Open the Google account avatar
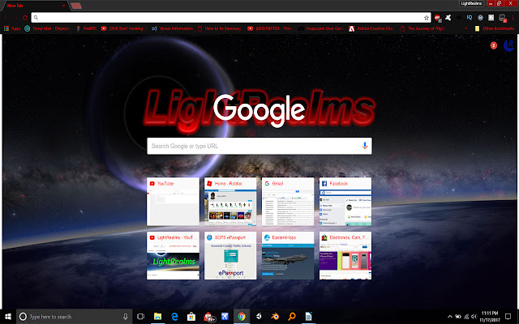The height and width of the screenshot is (324, 519). (508, 45)
